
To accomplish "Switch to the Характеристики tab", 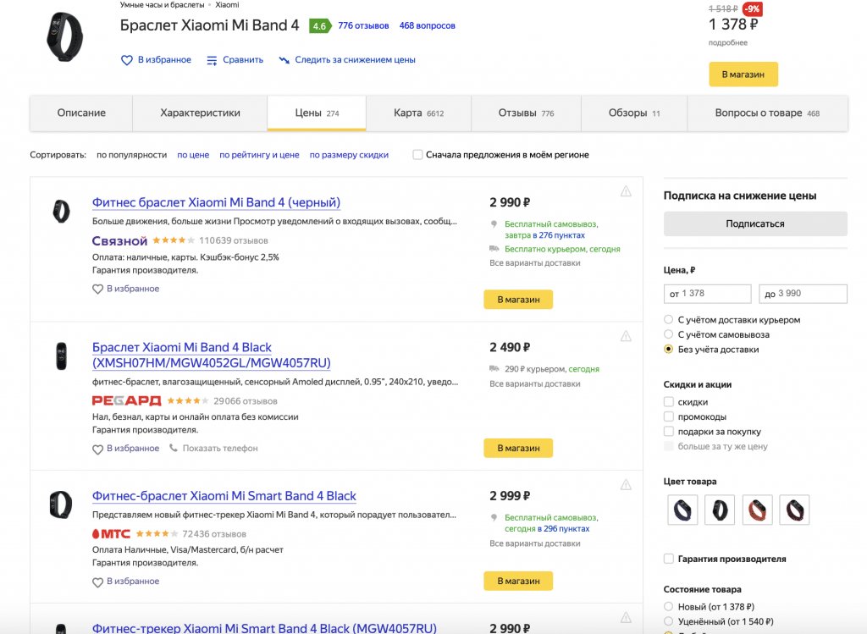I will coord(200,113).
